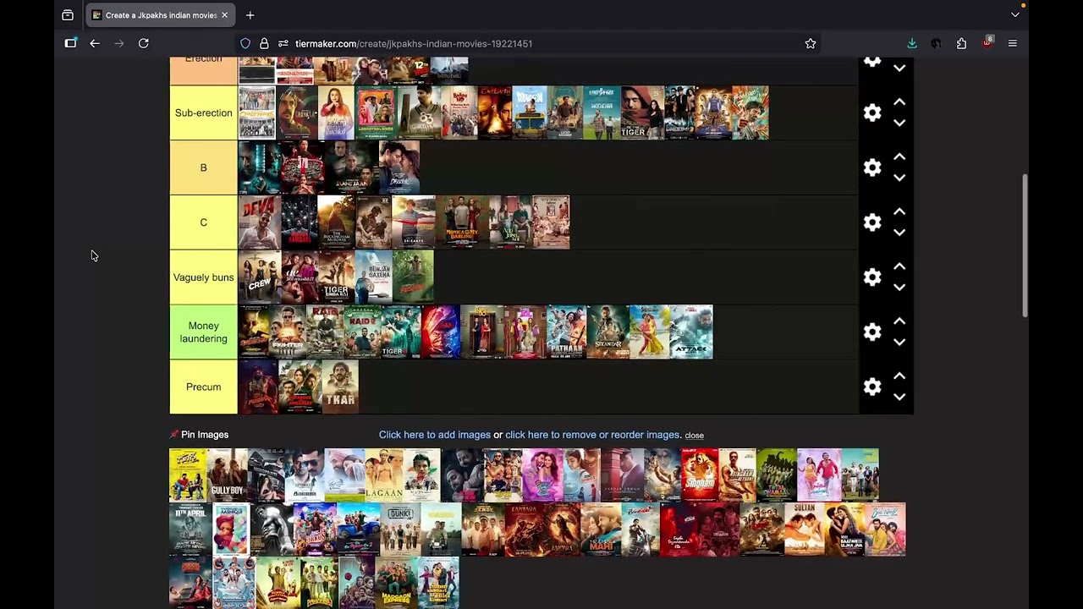Viewport: 1083px width, 609px height.
Task: Move B row up with arrow
Action: pyautogui.click(x=899, y=157)
